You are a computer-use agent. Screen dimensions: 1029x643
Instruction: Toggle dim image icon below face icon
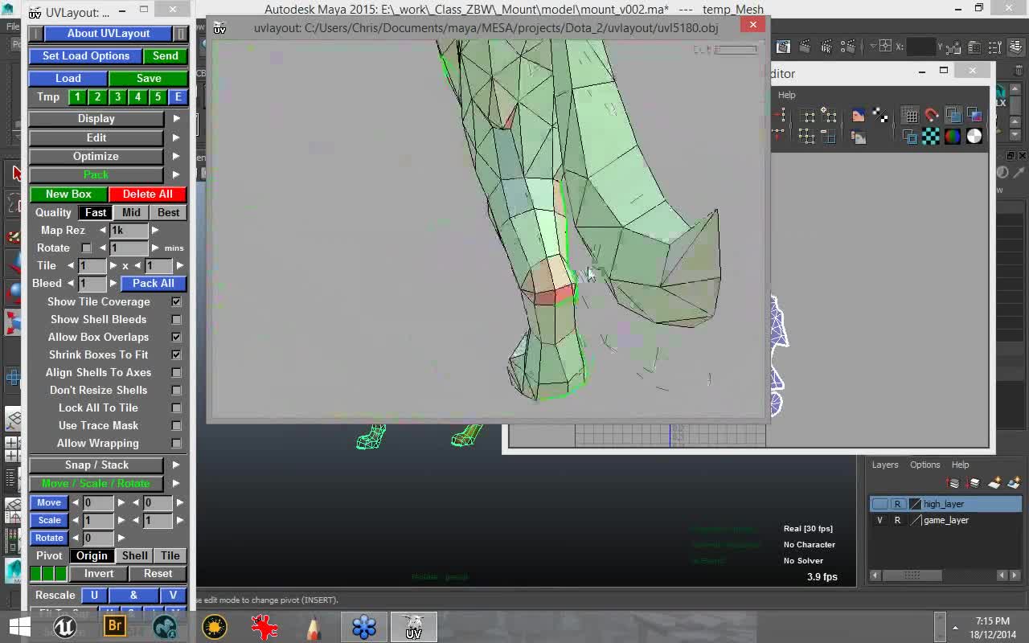point(859,137)
